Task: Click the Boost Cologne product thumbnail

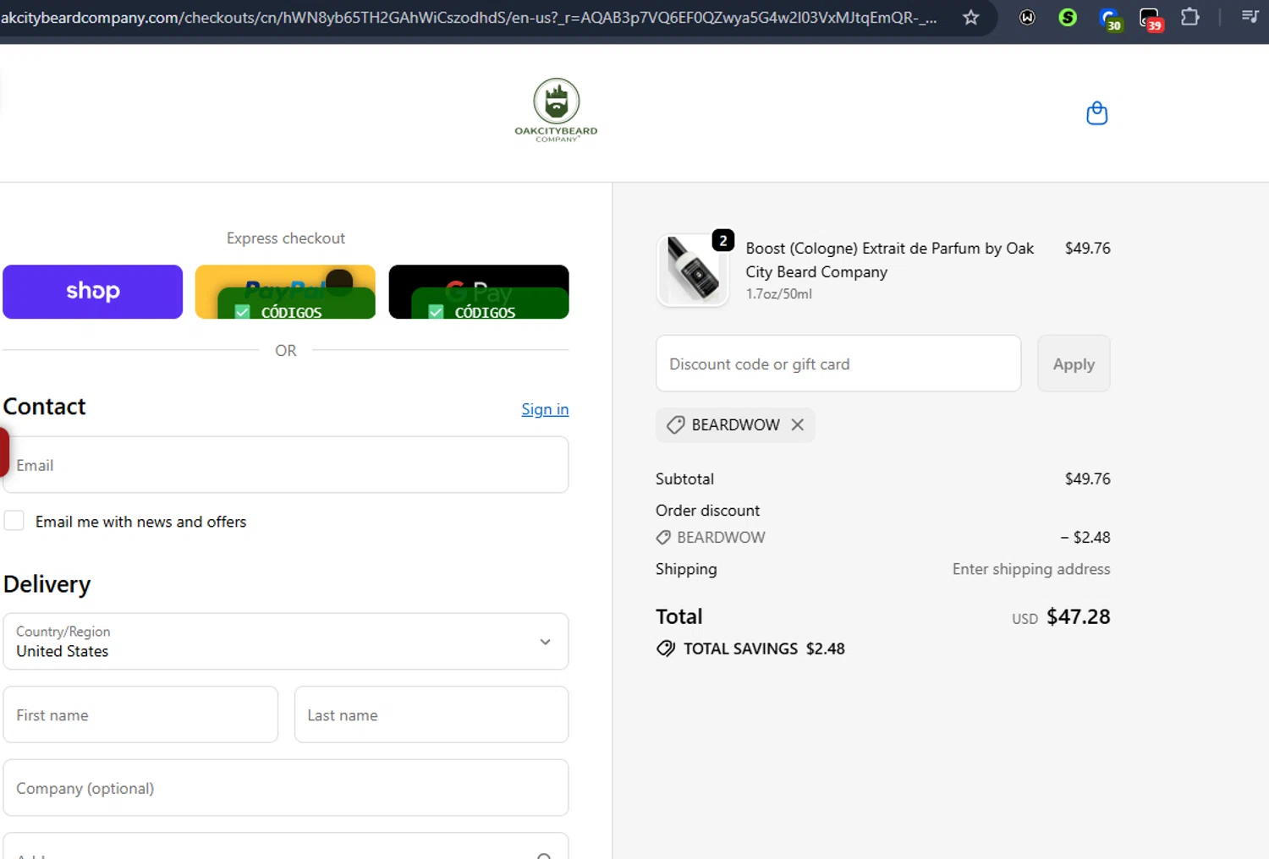Action: coord(693,271)
